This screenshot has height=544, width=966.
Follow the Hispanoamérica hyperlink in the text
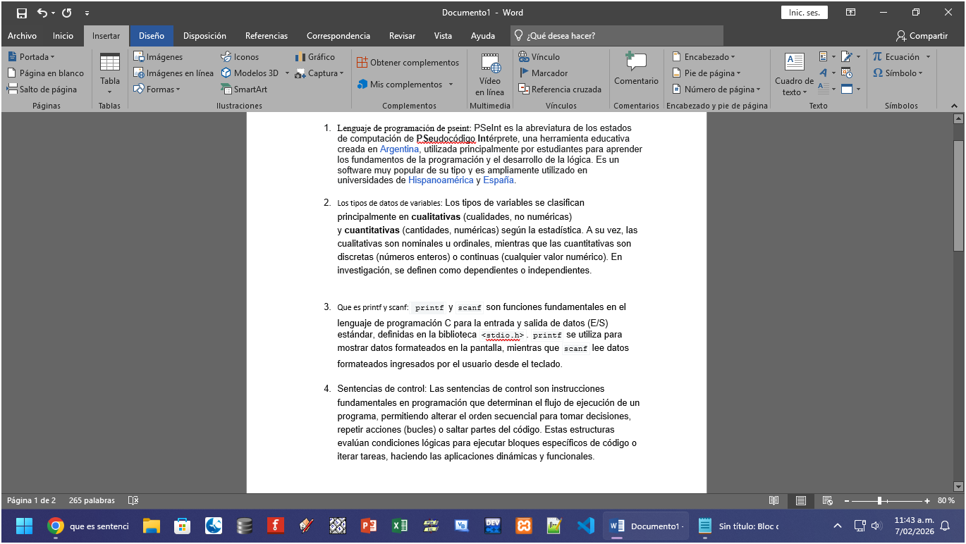(x=441, y=180)
